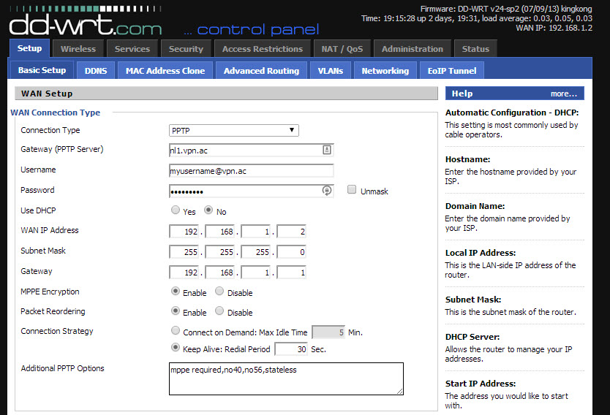
Task: Click the 'Start IP Address:' help heading
Action: (x=481, y=384)
